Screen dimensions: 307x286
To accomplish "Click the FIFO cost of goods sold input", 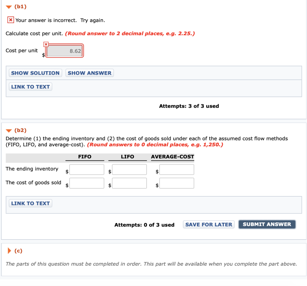I will (87, 183).
